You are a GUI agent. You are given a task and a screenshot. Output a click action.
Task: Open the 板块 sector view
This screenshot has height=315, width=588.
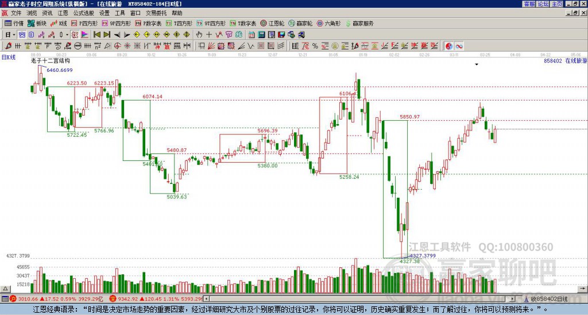[x=37, y=23]
